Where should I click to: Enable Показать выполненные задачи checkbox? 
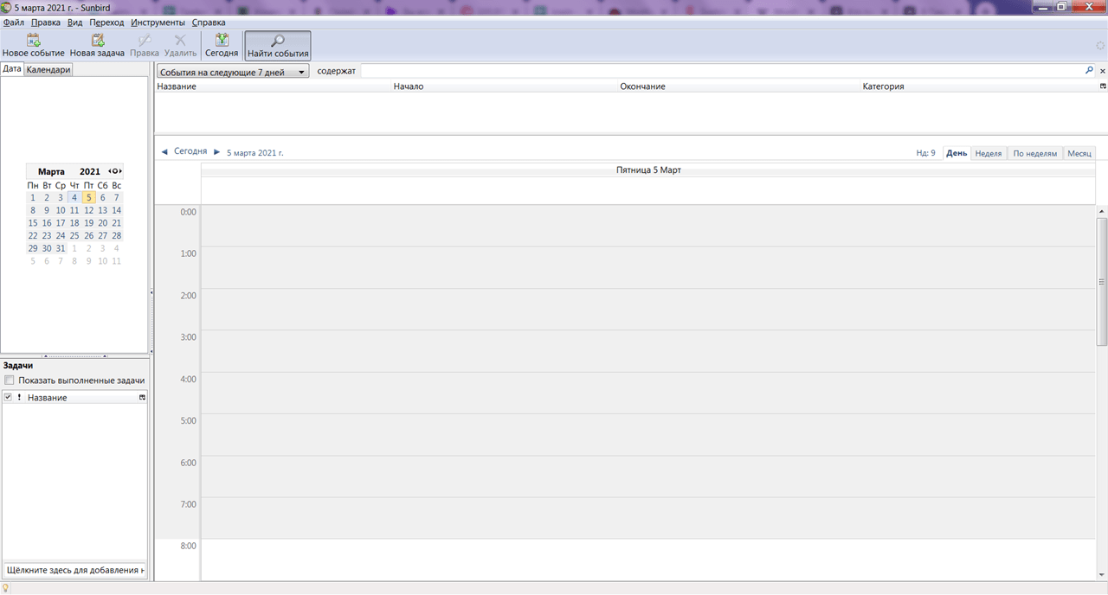pos(9,381)
